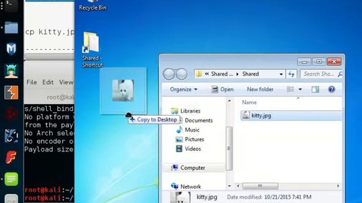Launch Burp Suite from the Kali dock

11,92
